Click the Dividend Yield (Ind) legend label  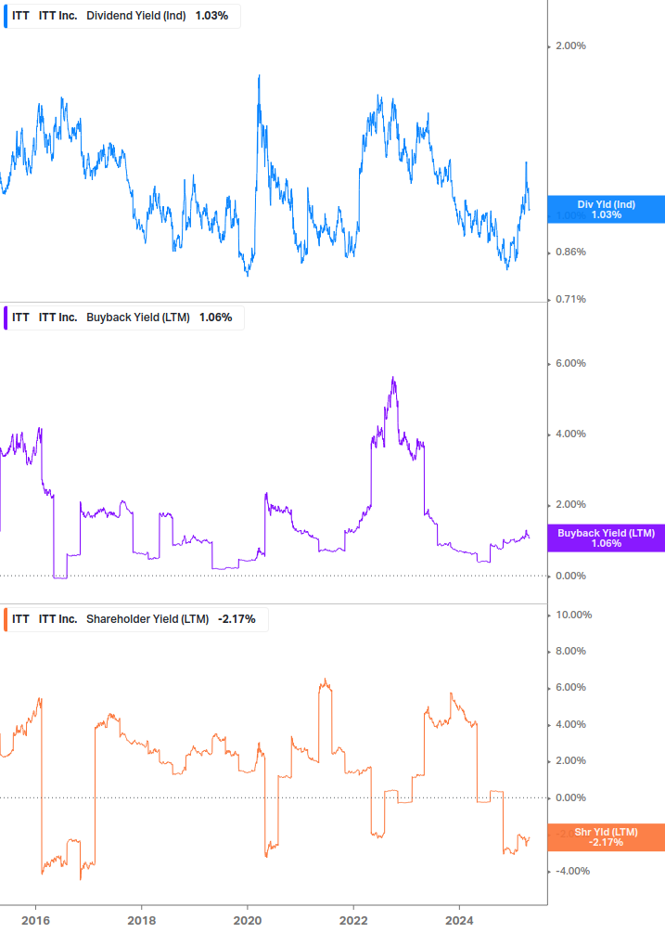[x=136, y=16]
